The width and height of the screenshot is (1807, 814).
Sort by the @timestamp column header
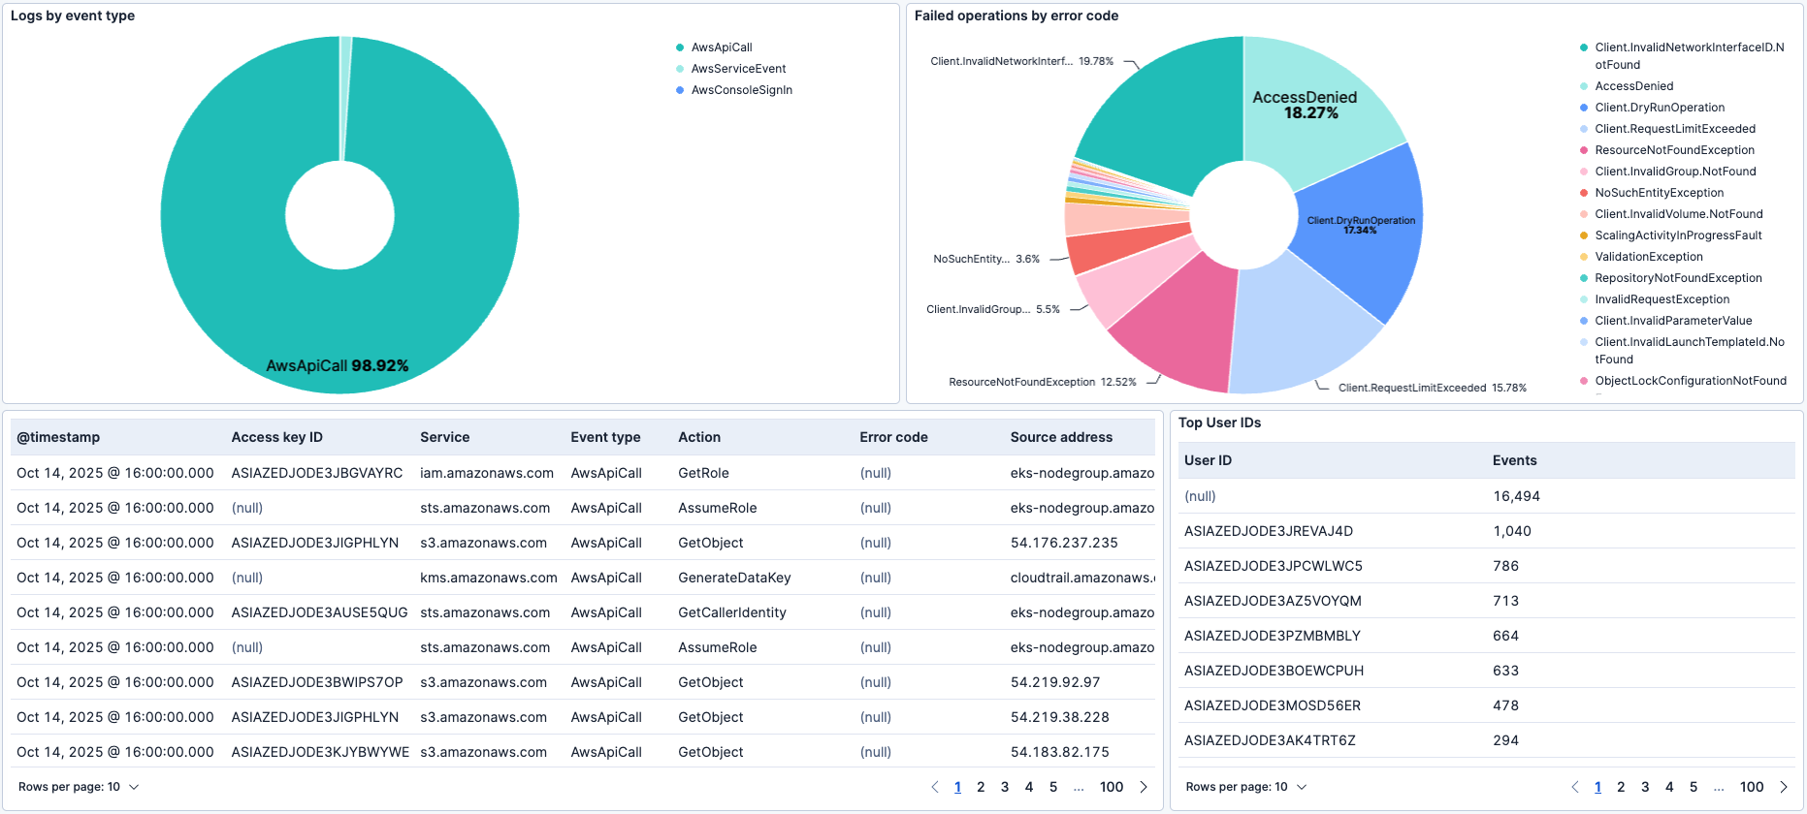(58, 437)
